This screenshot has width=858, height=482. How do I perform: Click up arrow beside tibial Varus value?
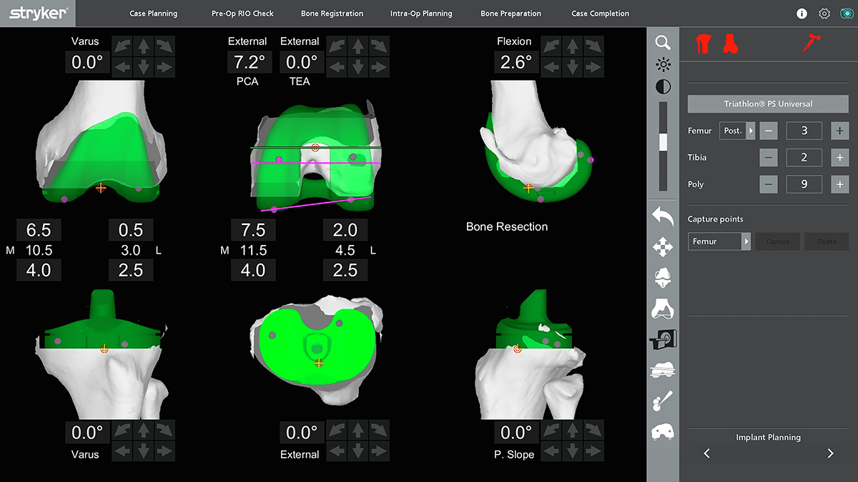(144, 430)
